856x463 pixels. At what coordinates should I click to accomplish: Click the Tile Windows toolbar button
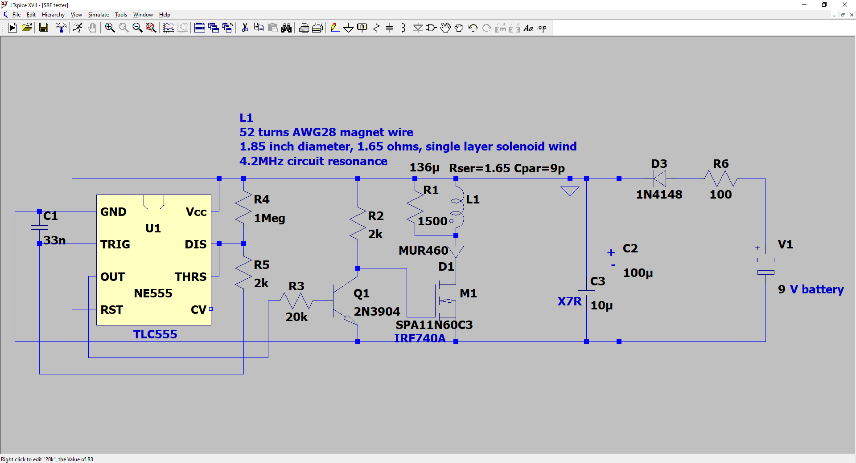point(200,28)
